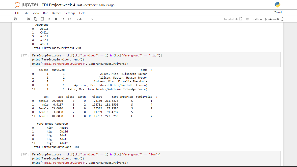
Task: Interrupt the kernel with the stop icon
Action: click(x=56, y=19)
